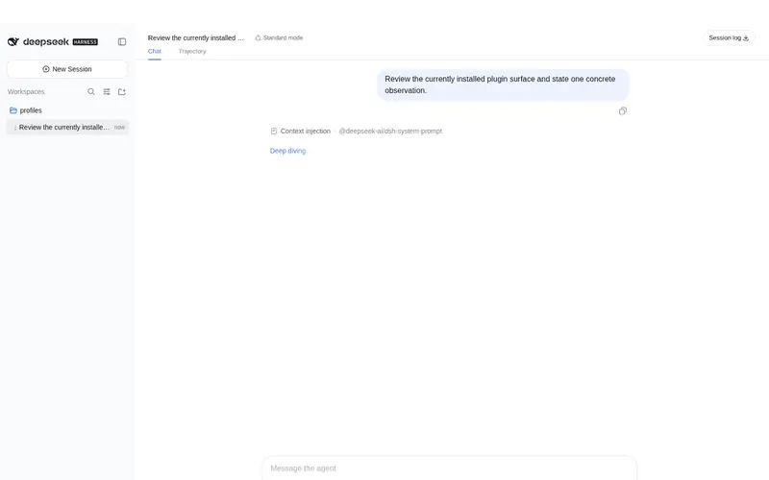This screenshot has height=480, width=769.
Task: Click the Deep diving status text
Action: 287,151
